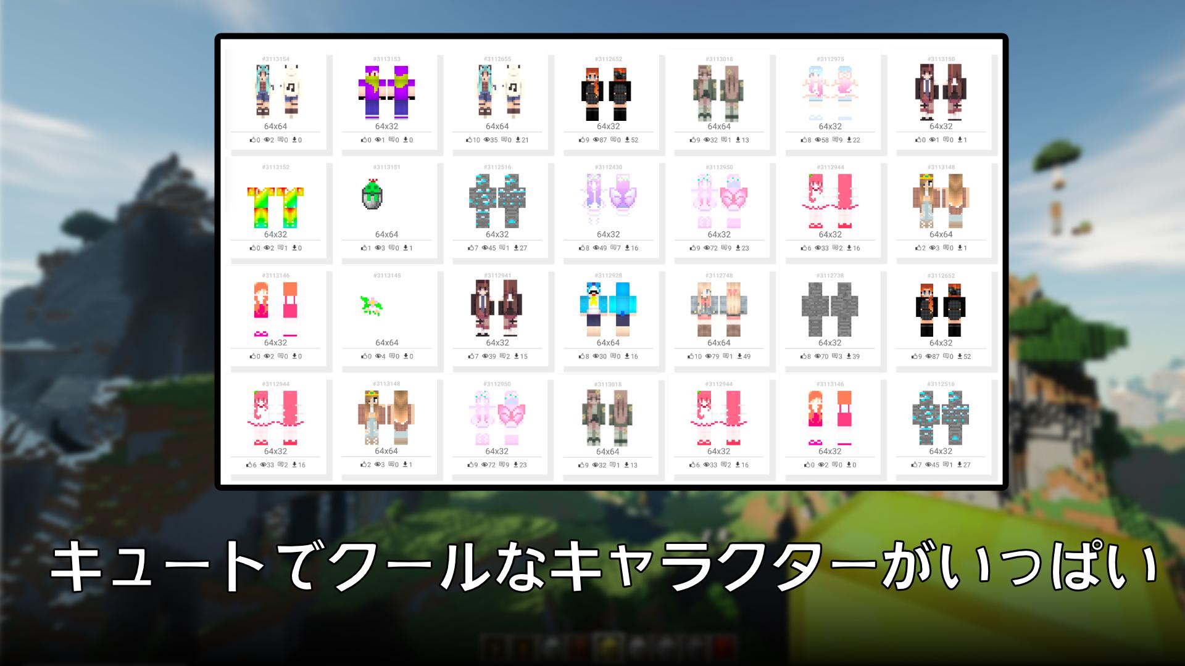Click the download icon on skin #3113154
This screenshot has height=666, width=1185.
click(294, 140)
